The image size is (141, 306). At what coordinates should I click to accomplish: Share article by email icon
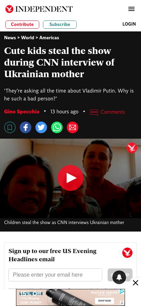(x=73, y=127)
